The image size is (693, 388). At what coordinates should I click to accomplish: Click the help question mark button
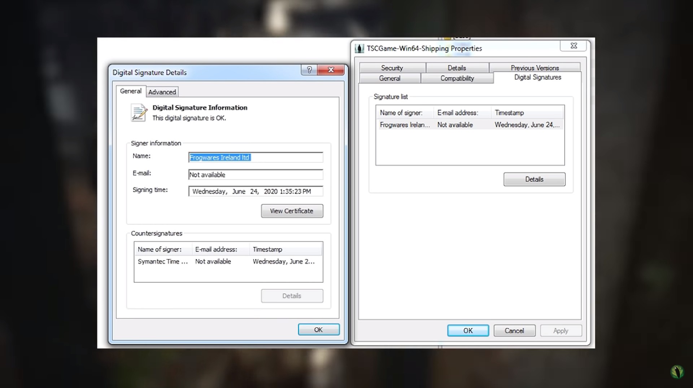309,70
